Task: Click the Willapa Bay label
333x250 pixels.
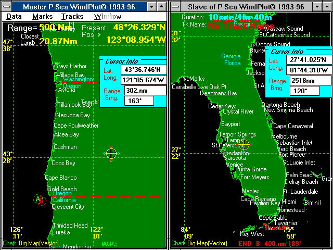Action: (70, 75)
